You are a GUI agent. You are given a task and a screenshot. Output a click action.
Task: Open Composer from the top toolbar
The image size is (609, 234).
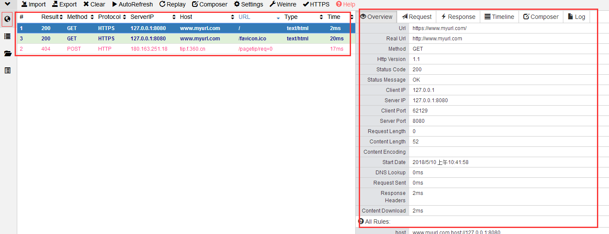[x=209, y=4]
